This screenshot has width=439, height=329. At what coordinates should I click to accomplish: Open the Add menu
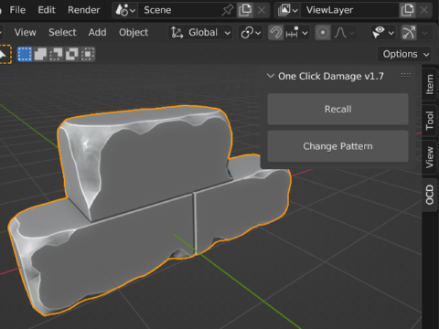97,32
